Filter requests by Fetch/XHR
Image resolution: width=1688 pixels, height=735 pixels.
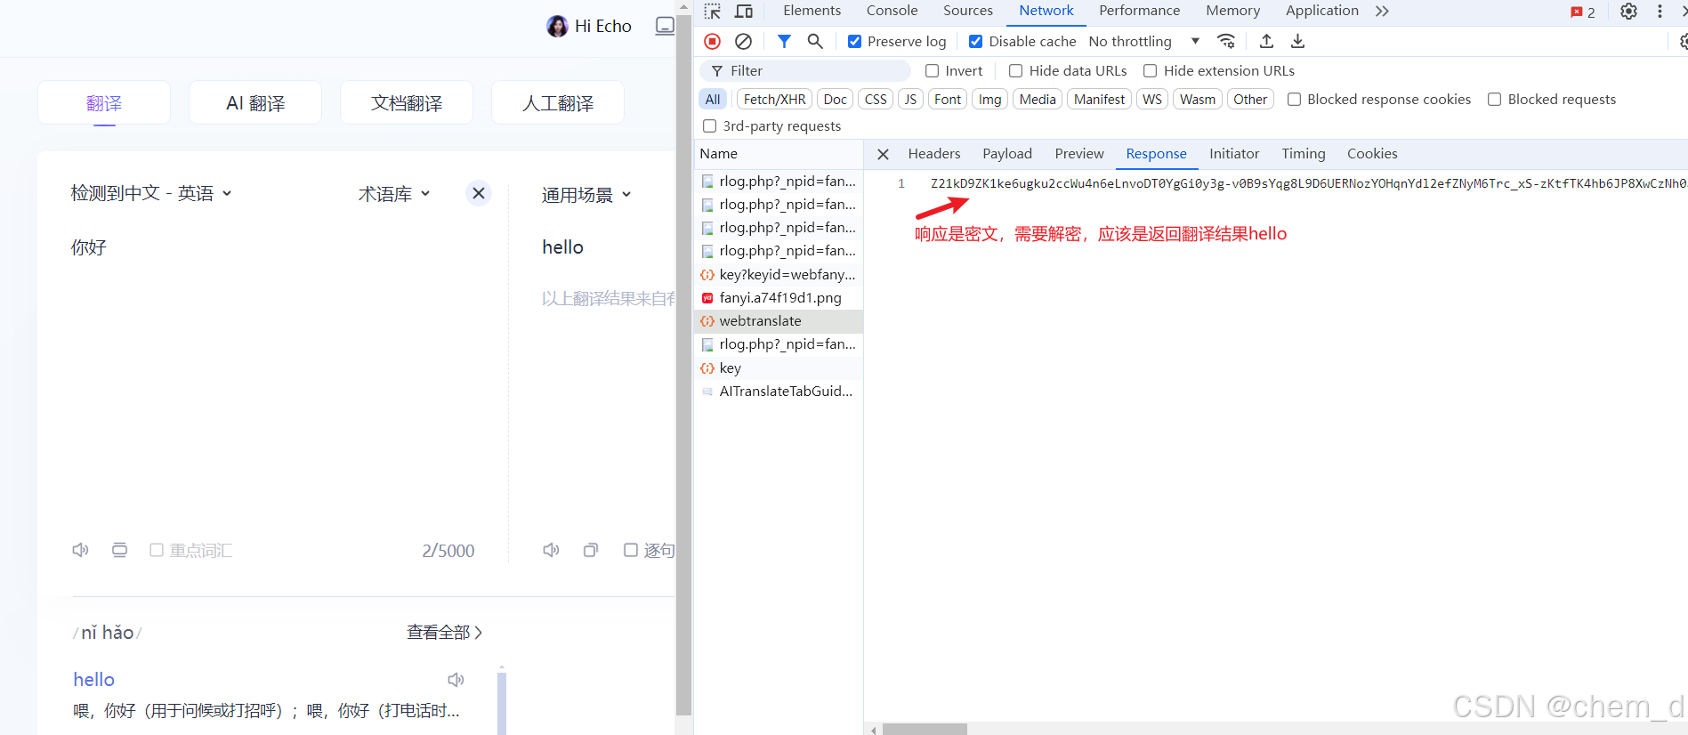774,100
